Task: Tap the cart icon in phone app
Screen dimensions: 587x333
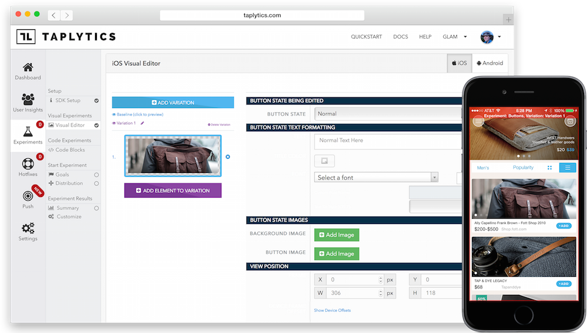Action: [x=570, y=121]
